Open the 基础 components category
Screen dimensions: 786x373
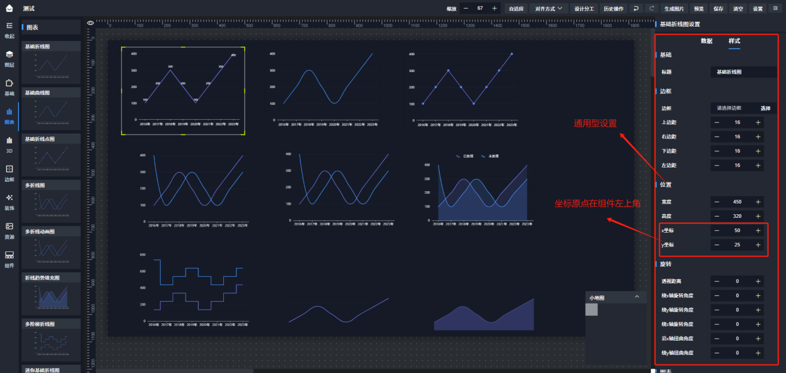9,87
